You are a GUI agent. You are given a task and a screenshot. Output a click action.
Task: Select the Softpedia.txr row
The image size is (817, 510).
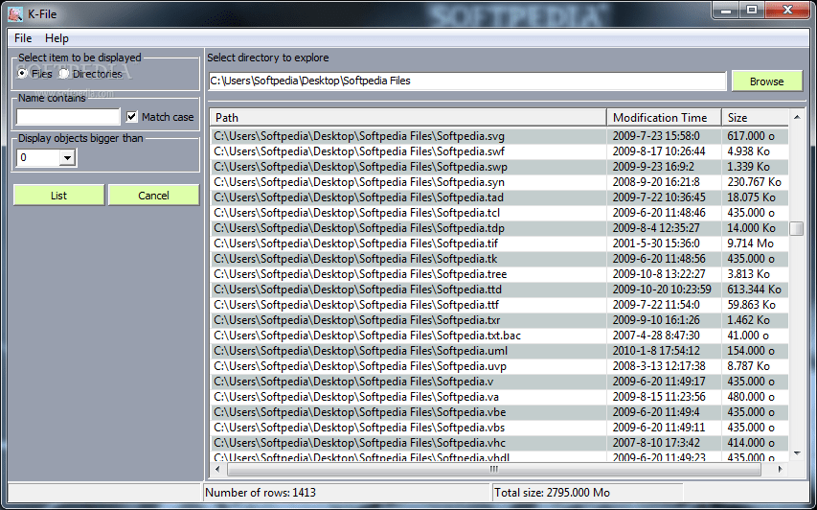pyautogui.click(x=499, y=320)
